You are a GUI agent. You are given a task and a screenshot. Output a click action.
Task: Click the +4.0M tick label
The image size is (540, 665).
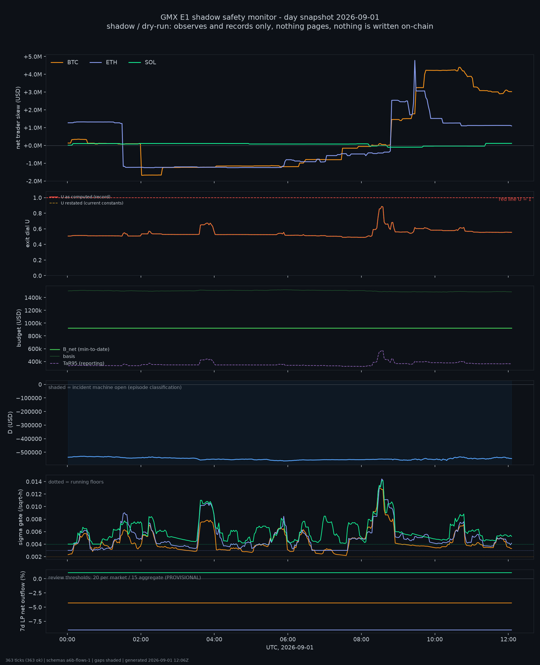[33, 75]
